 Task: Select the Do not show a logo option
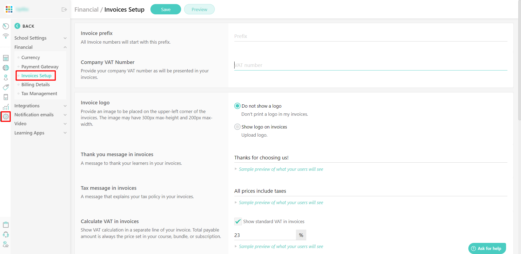click(x=237, y=106)
